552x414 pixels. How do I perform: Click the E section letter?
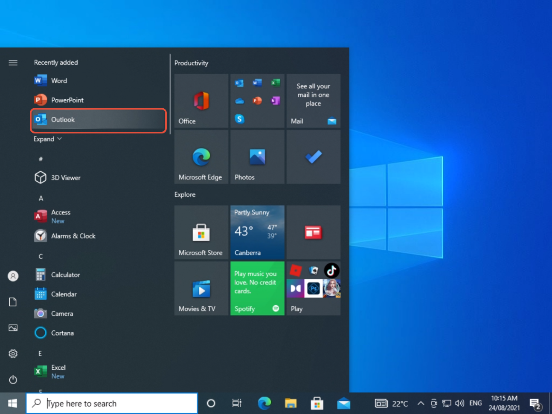click(40, 353)
